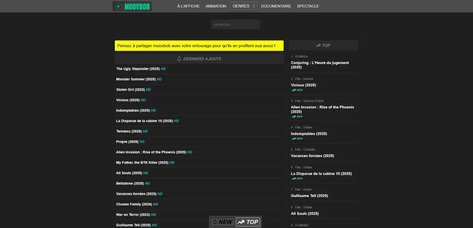Image resolution: width=473 pixels, height=228 pixels.
Task: Click the HD badge beside War on Terror
Action: point(153,215)
